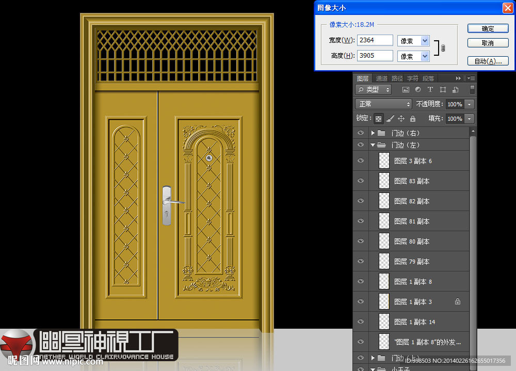The image size is (516, 371).
Task: Switch to the 段落 tab
Action: [428, 78]
